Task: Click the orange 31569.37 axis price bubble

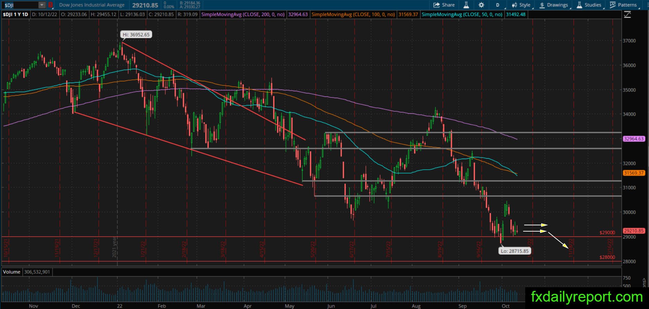Action: point(634,173)
